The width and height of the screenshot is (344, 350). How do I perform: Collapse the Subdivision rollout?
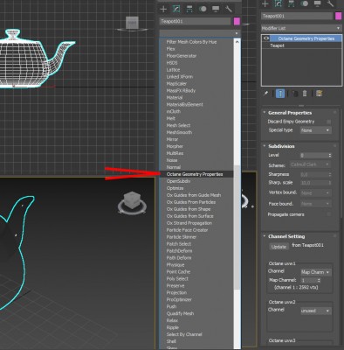pos(281,146)
